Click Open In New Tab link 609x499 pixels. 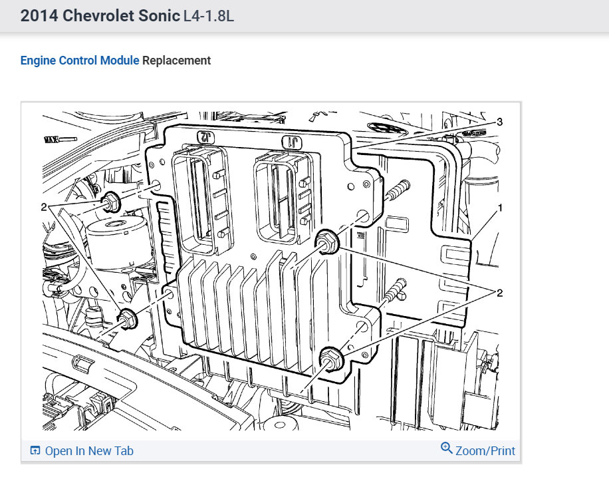click(x=89, y=451)
